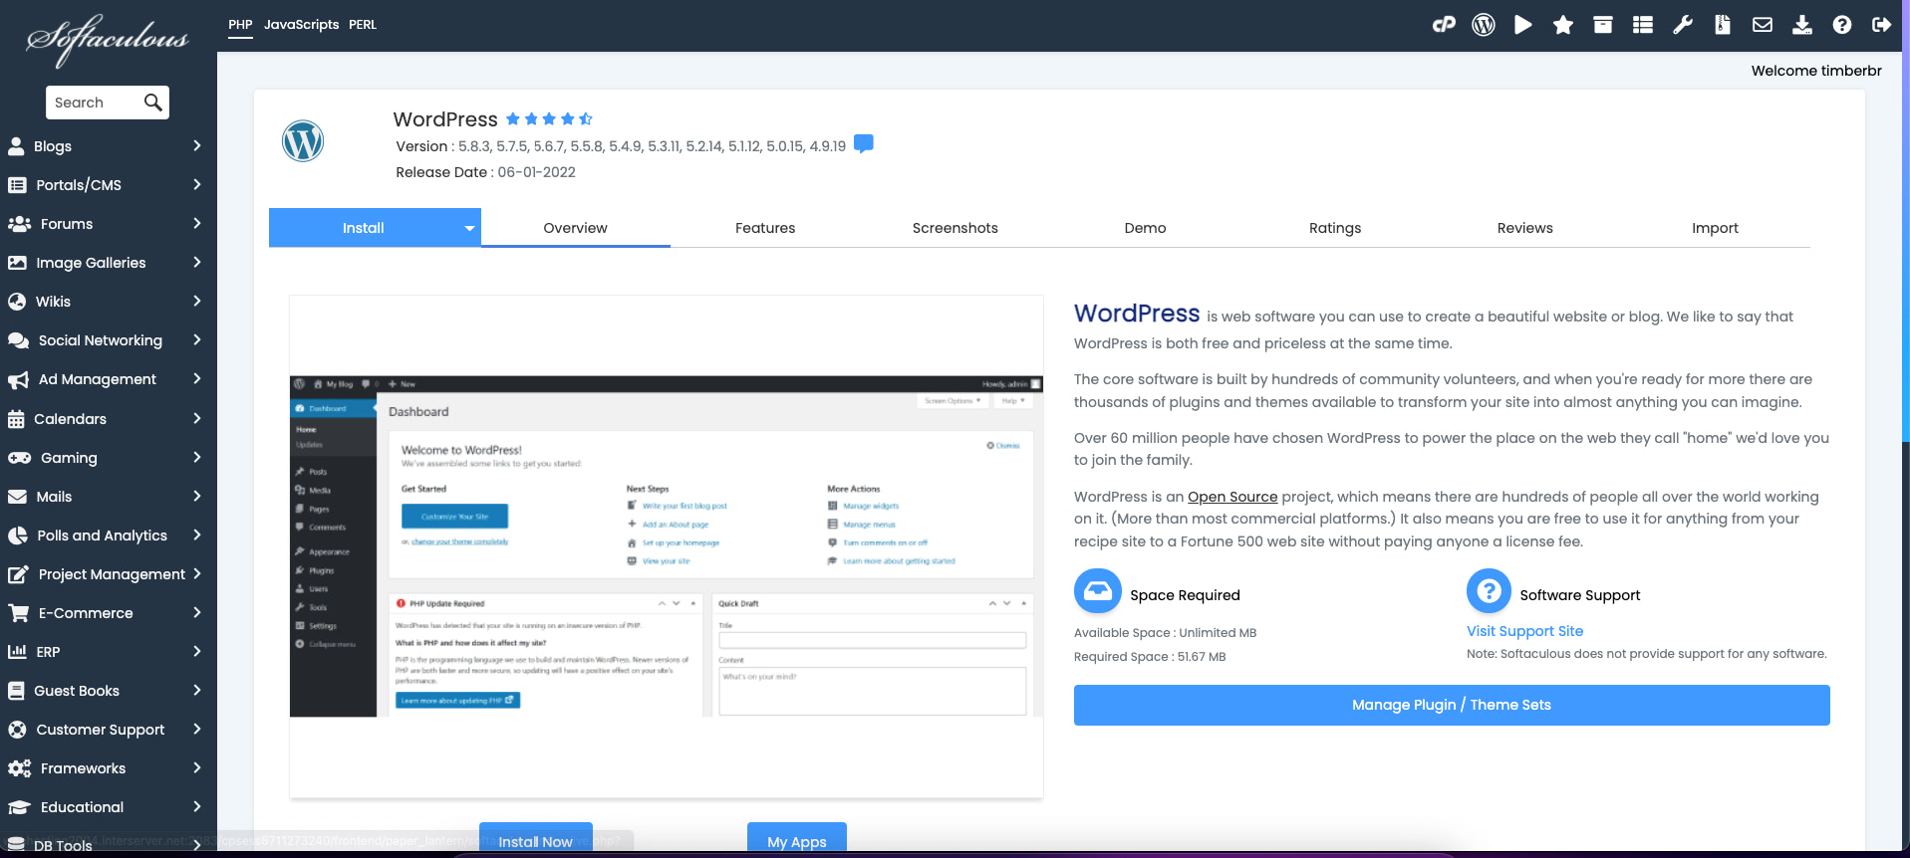The width and height of the screenshot is (1910, 858).
Task: Click the download/import icon in top bar
Action: coord(1802,25)
